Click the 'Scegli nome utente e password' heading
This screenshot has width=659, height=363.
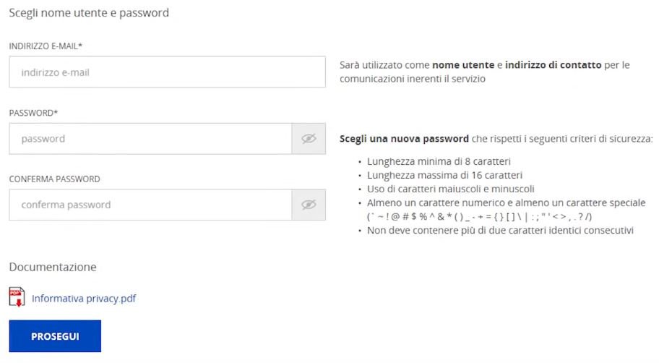[89, 13]
